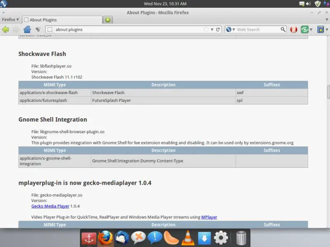Open a new tab with green plus
Viewport: 330px width, 247px height.
point(108,20)
